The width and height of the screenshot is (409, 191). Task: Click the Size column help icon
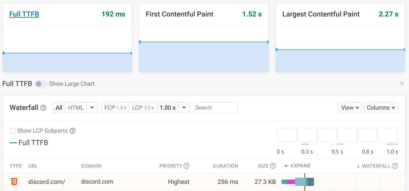point(273,166)
